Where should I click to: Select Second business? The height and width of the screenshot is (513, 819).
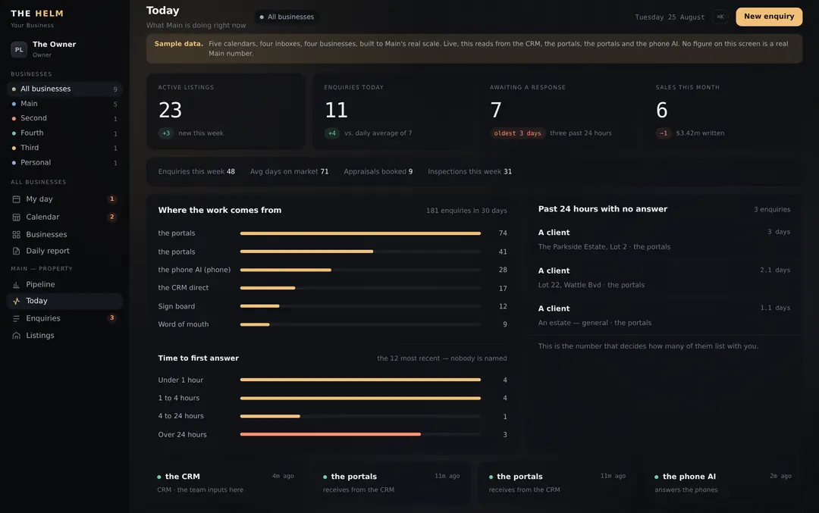pos(64,118)
